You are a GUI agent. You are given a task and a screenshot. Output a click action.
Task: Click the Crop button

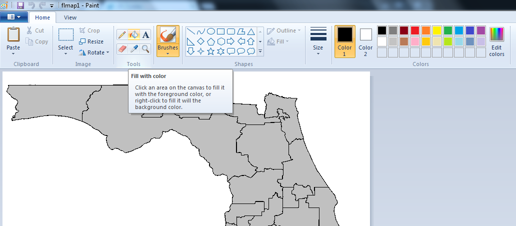click(x=89, y=30)
